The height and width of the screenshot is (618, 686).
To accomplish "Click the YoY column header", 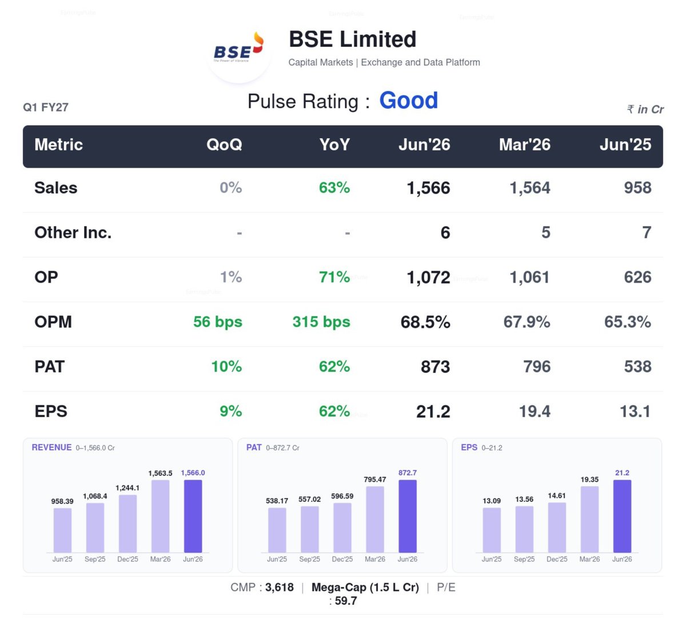I will point(334,145).
